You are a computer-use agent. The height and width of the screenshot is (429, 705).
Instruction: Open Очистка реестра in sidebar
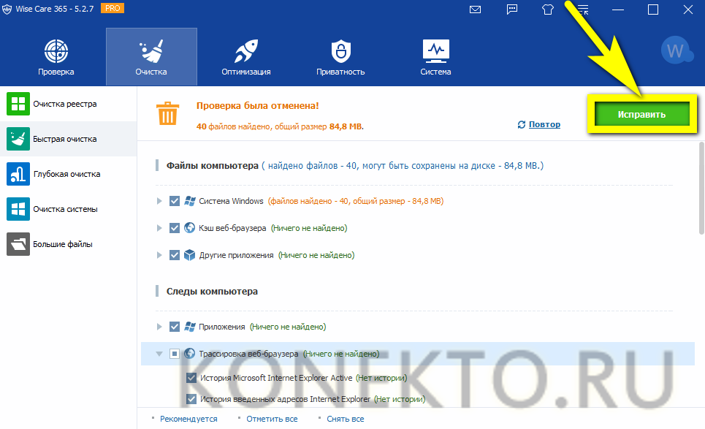click(x=69, y=104)
